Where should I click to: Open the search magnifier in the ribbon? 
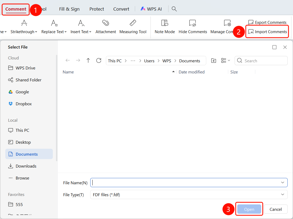pyautogui.click(x=174, y=9)
